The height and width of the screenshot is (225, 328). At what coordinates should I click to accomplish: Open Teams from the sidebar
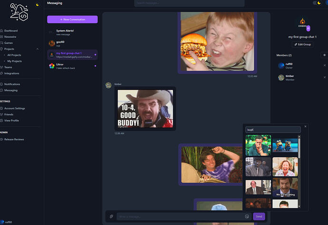click(x=8, y=67)
